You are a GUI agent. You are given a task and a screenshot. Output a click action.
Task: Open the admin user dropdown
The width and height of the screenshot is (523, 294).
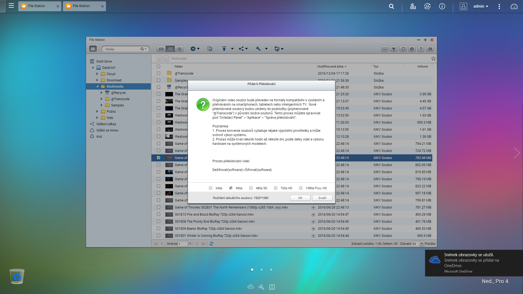point(481,6)
